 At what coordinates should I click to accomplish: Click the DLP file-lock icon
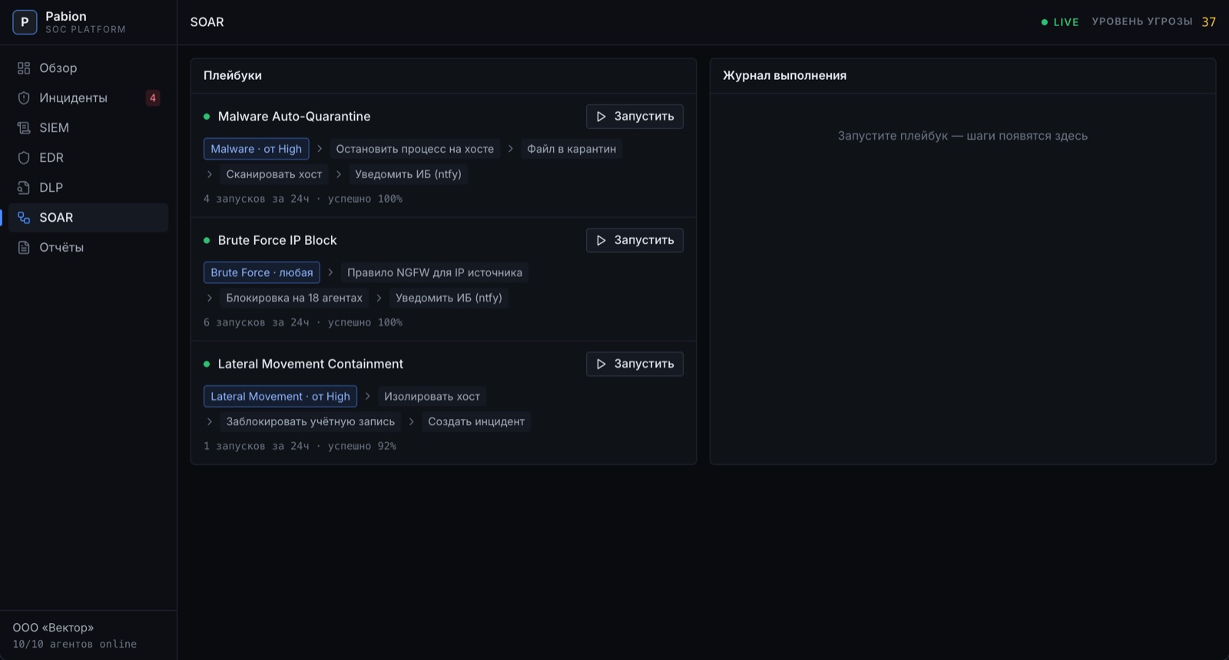[x=24, y=188]
